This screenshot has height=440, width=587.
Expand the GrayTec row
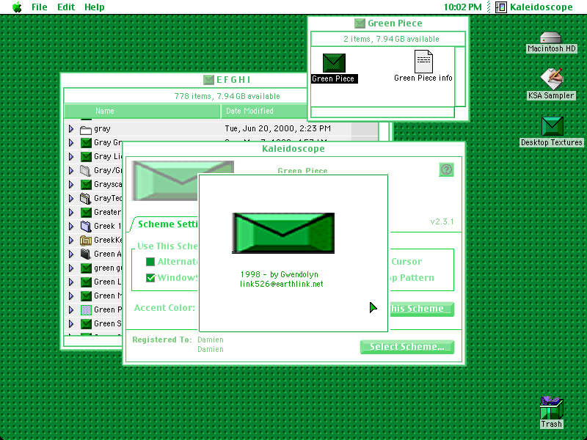(71, 198)
